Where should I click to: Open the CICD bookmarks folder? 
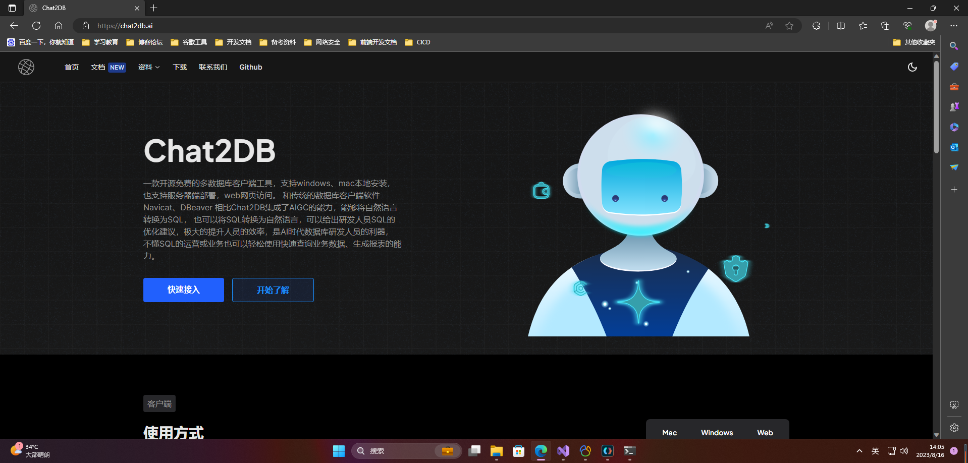[x=417, y=42]
